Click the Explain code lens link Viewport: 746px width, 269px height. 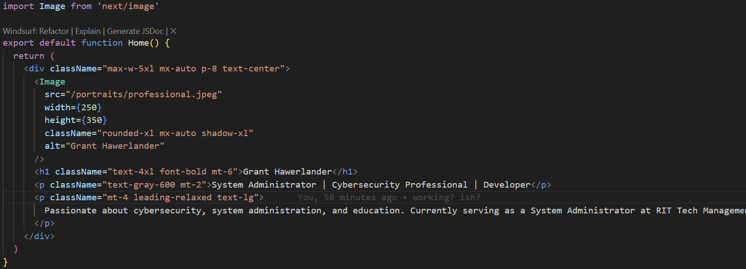[x=88, y=31]
